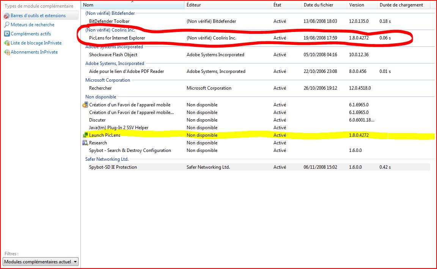The height and width of the screenshot is (269, 437).
Task: Click the Research add-on icon
Action: (x=85, y=143)
